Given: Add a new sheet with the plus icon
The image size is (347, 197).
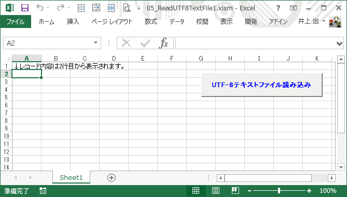Looking at the screenshot, I should pos(112,178).
